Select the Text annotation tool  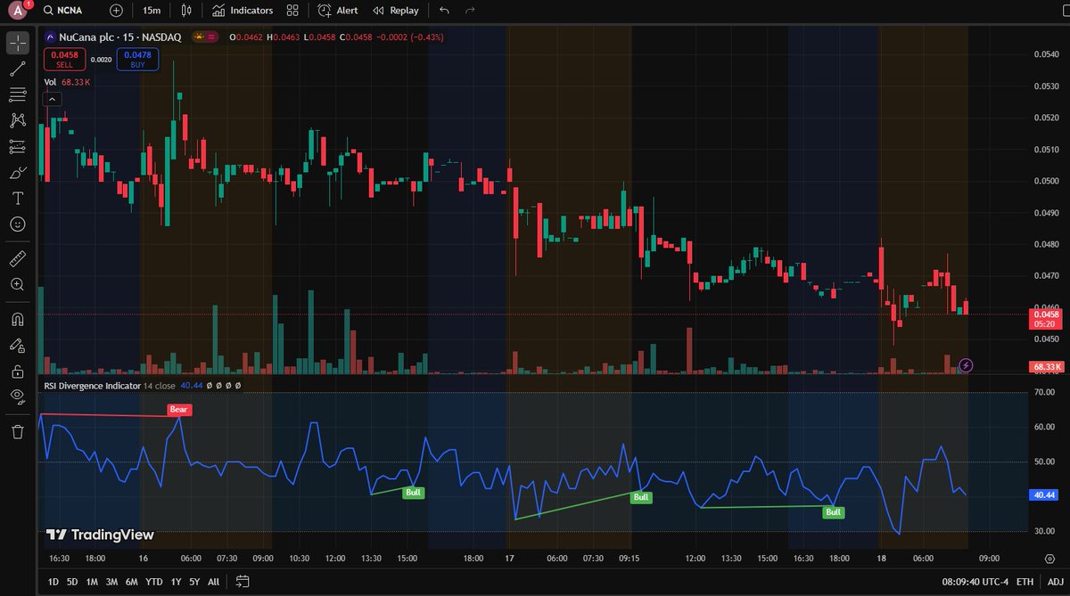[x=18, y=198]
